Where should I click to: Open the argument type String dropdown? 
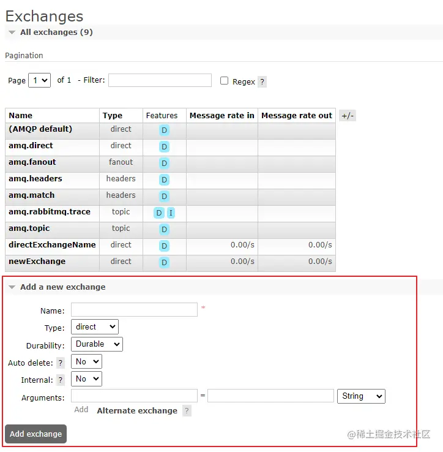(x=361, y=396)
